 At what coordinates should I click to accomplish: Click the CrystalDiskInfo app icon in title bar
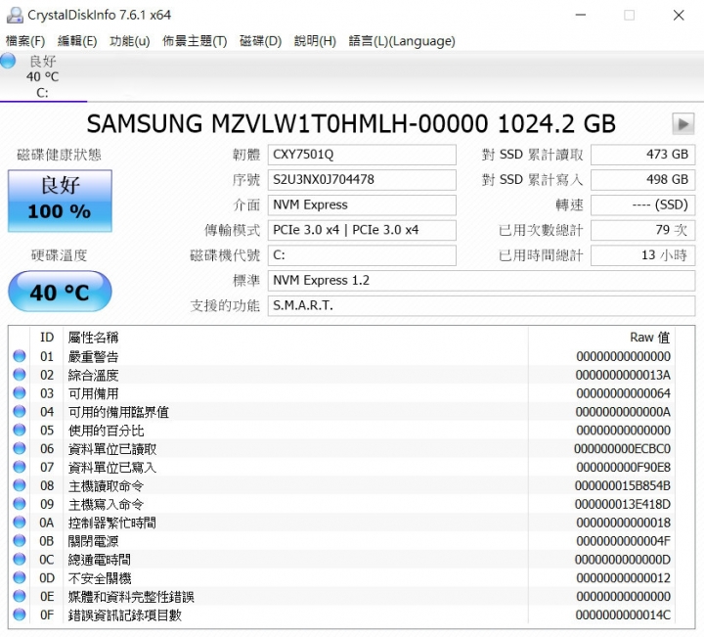(15, 15)
